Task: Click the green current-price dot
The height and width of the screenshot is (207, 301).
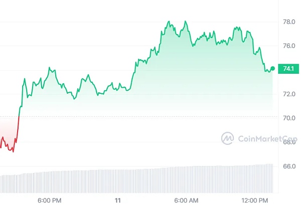Action: tap(272, 68)
